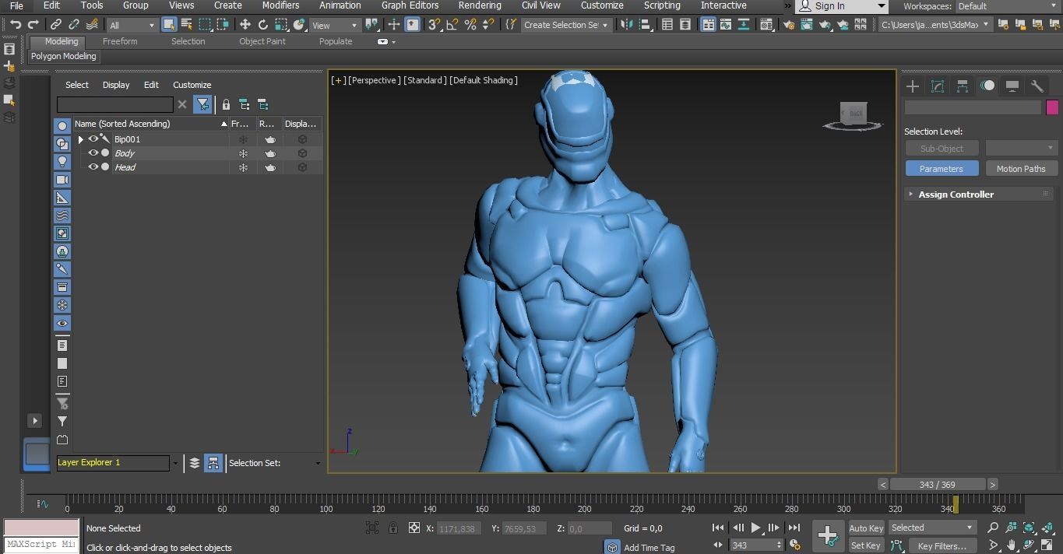Image resolution: width=1063 pixels, height=554 pixels.
Task: Click the magenta object color swatch
Action: pyautogui.click(x=1052, y=107)
